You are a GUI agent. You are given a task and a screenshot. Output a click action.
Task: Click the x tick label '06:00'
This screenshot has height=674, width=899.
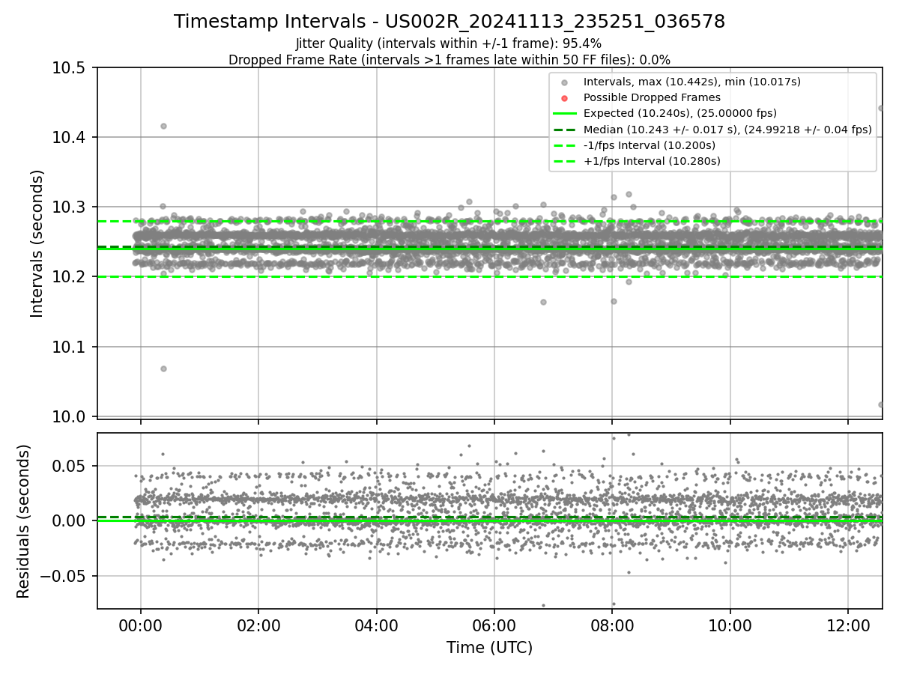point(494,625)
